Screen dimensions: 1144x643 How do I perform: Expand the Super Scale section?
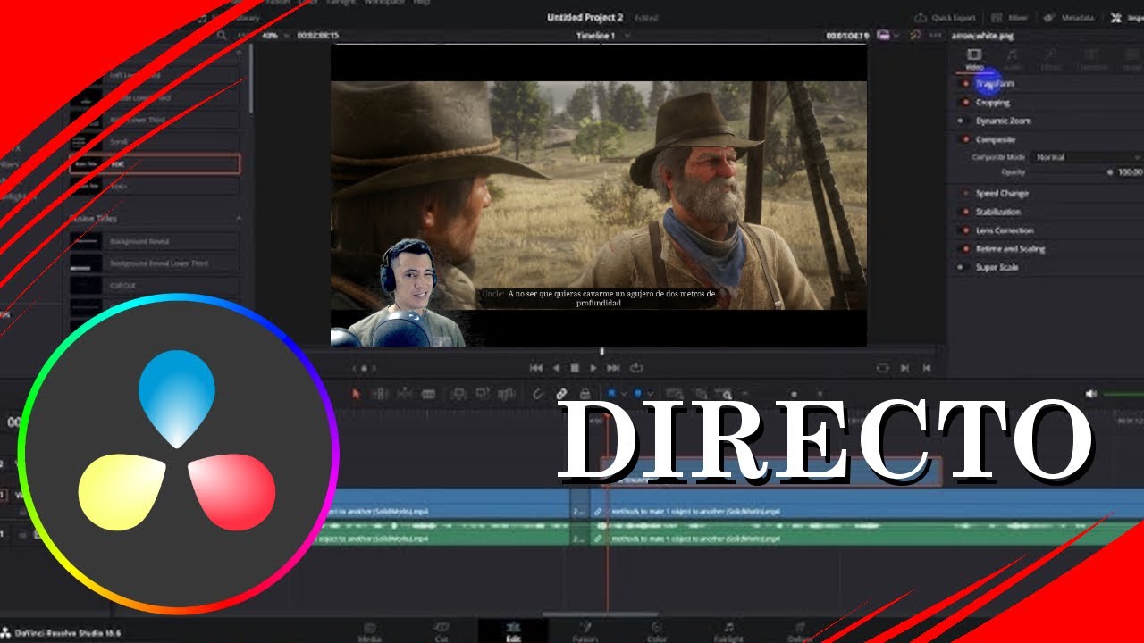click(997, 267)
